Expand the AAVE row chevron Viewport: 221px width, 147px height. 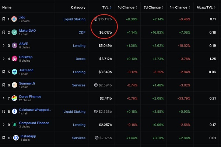pos(4,45)
